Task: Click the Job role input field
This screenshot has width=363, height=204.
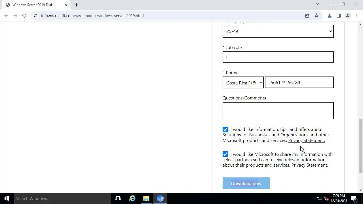Action: click(x=278, y=57)
